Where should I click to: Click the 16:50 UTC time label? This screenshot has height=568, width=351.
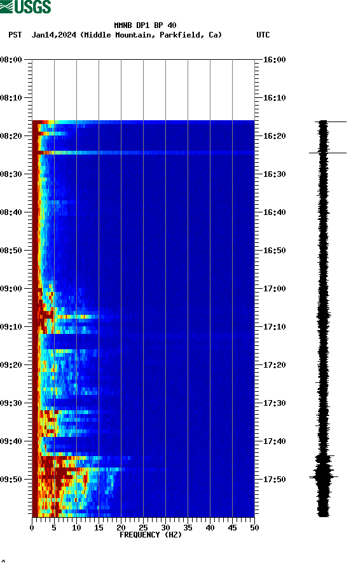tap(274, 251)
